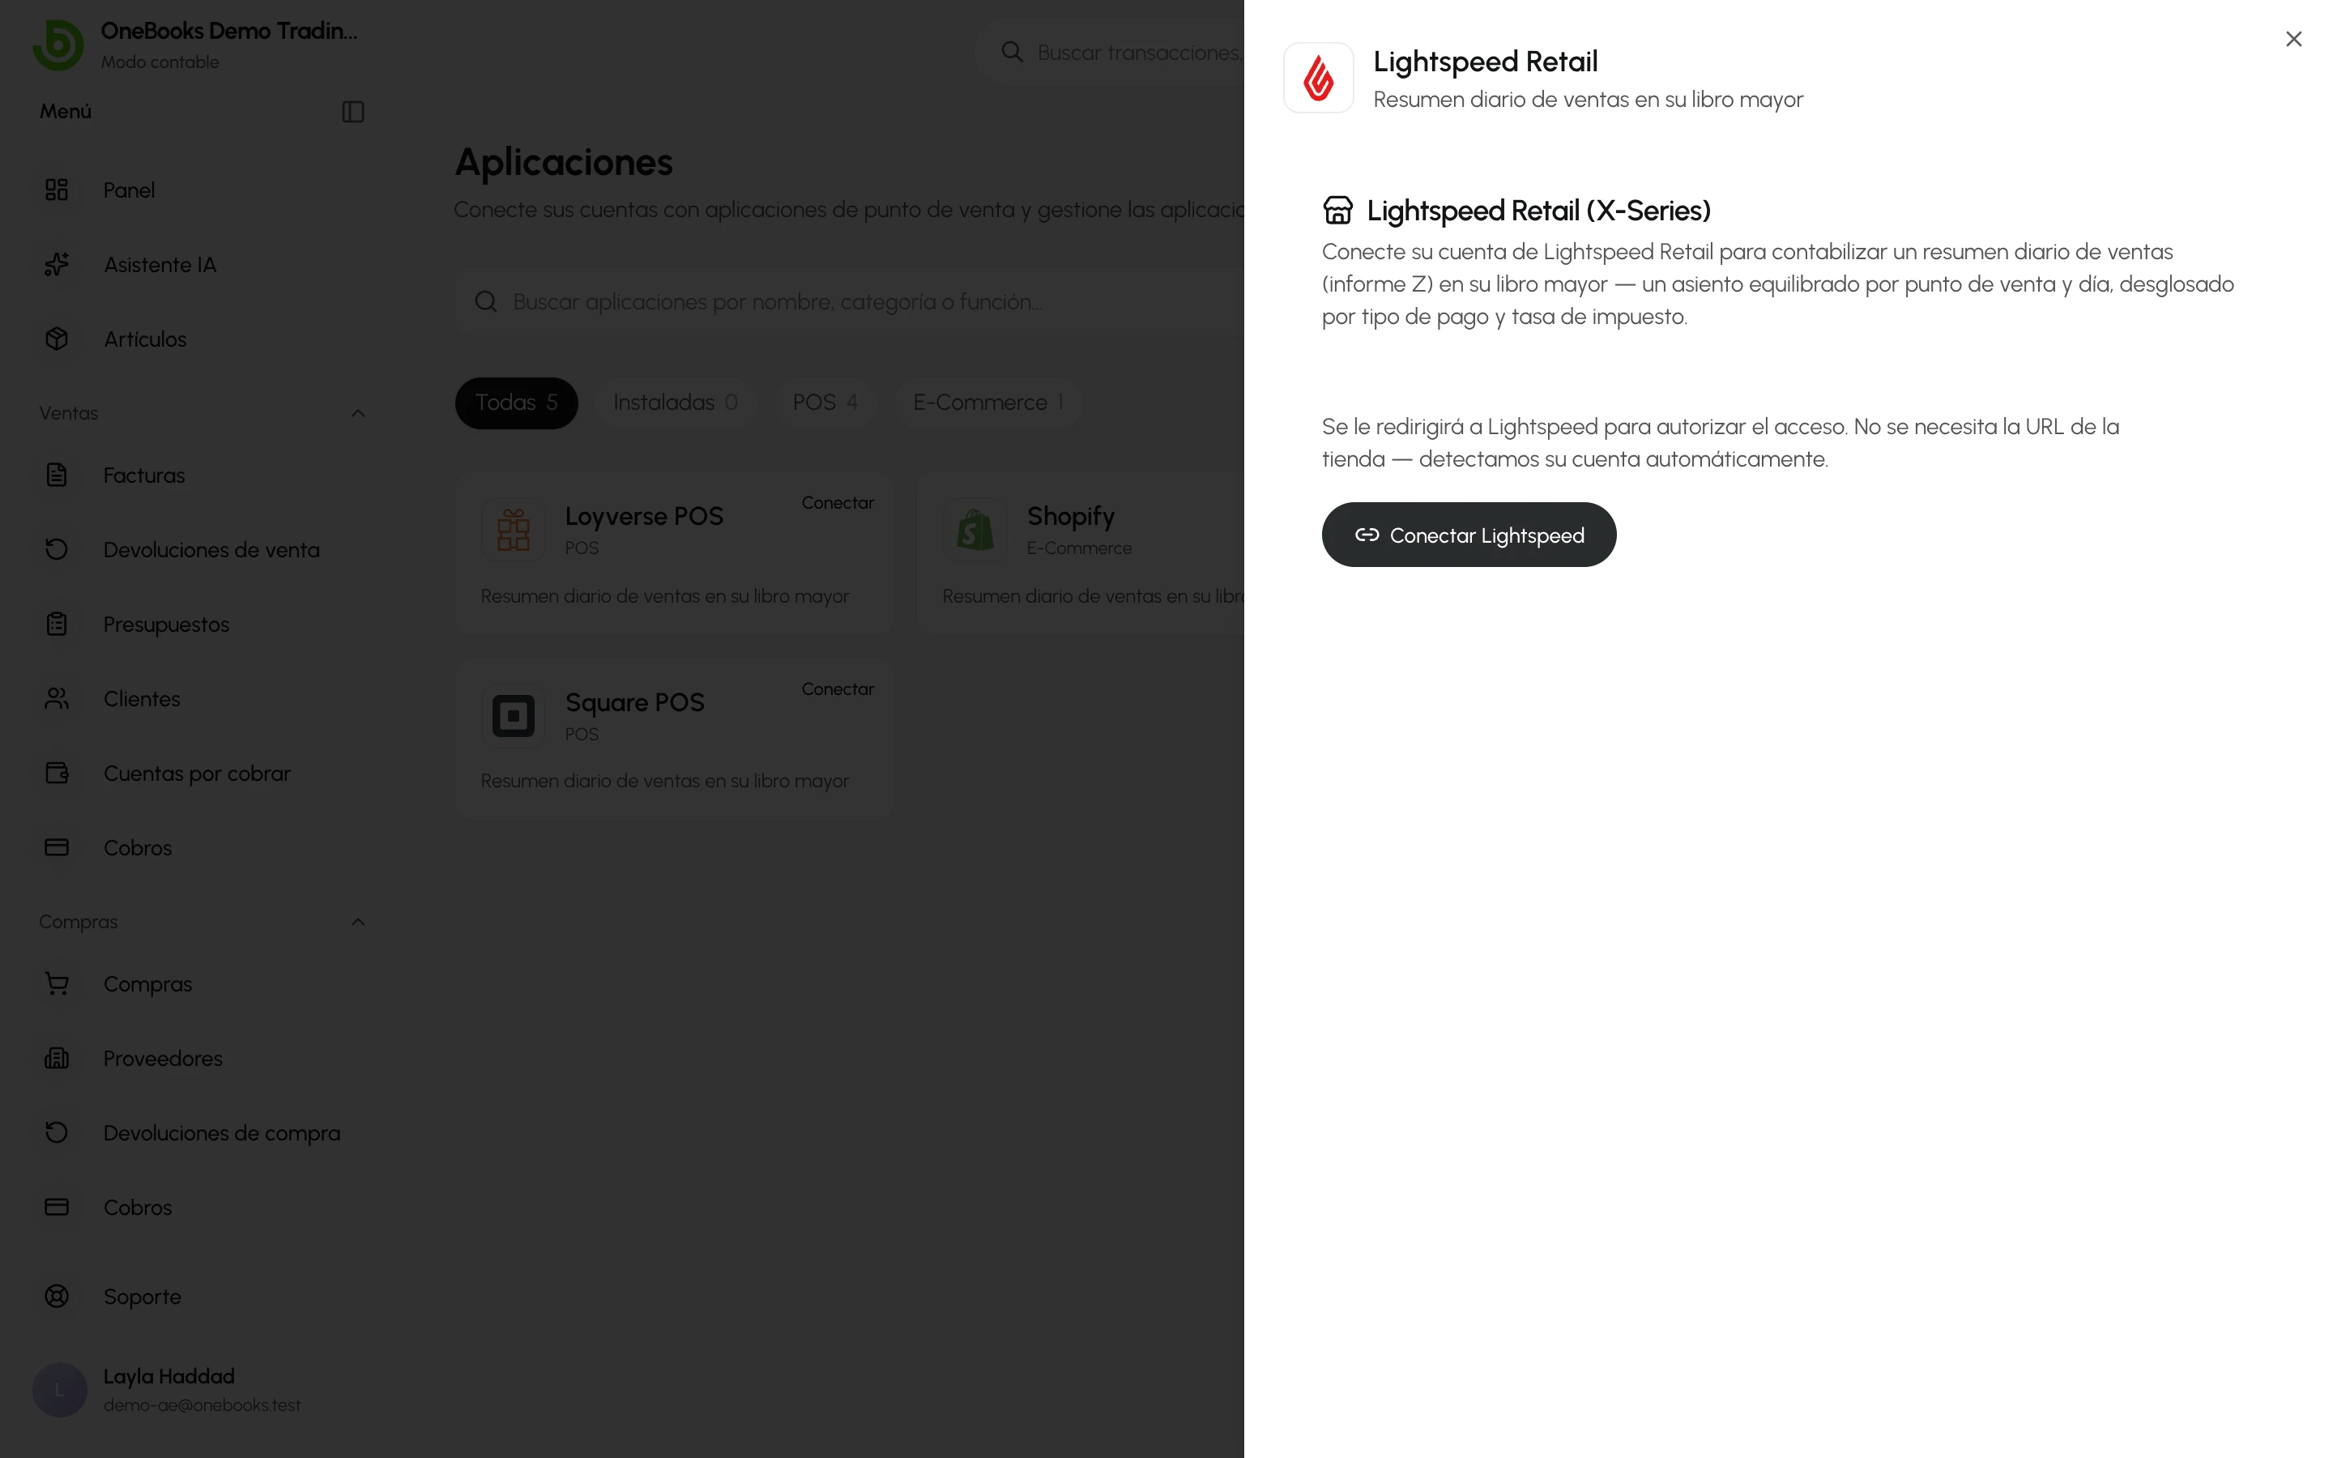2333x1458 pixels.
Task: Click the application search field
Action: click(848, 302)
